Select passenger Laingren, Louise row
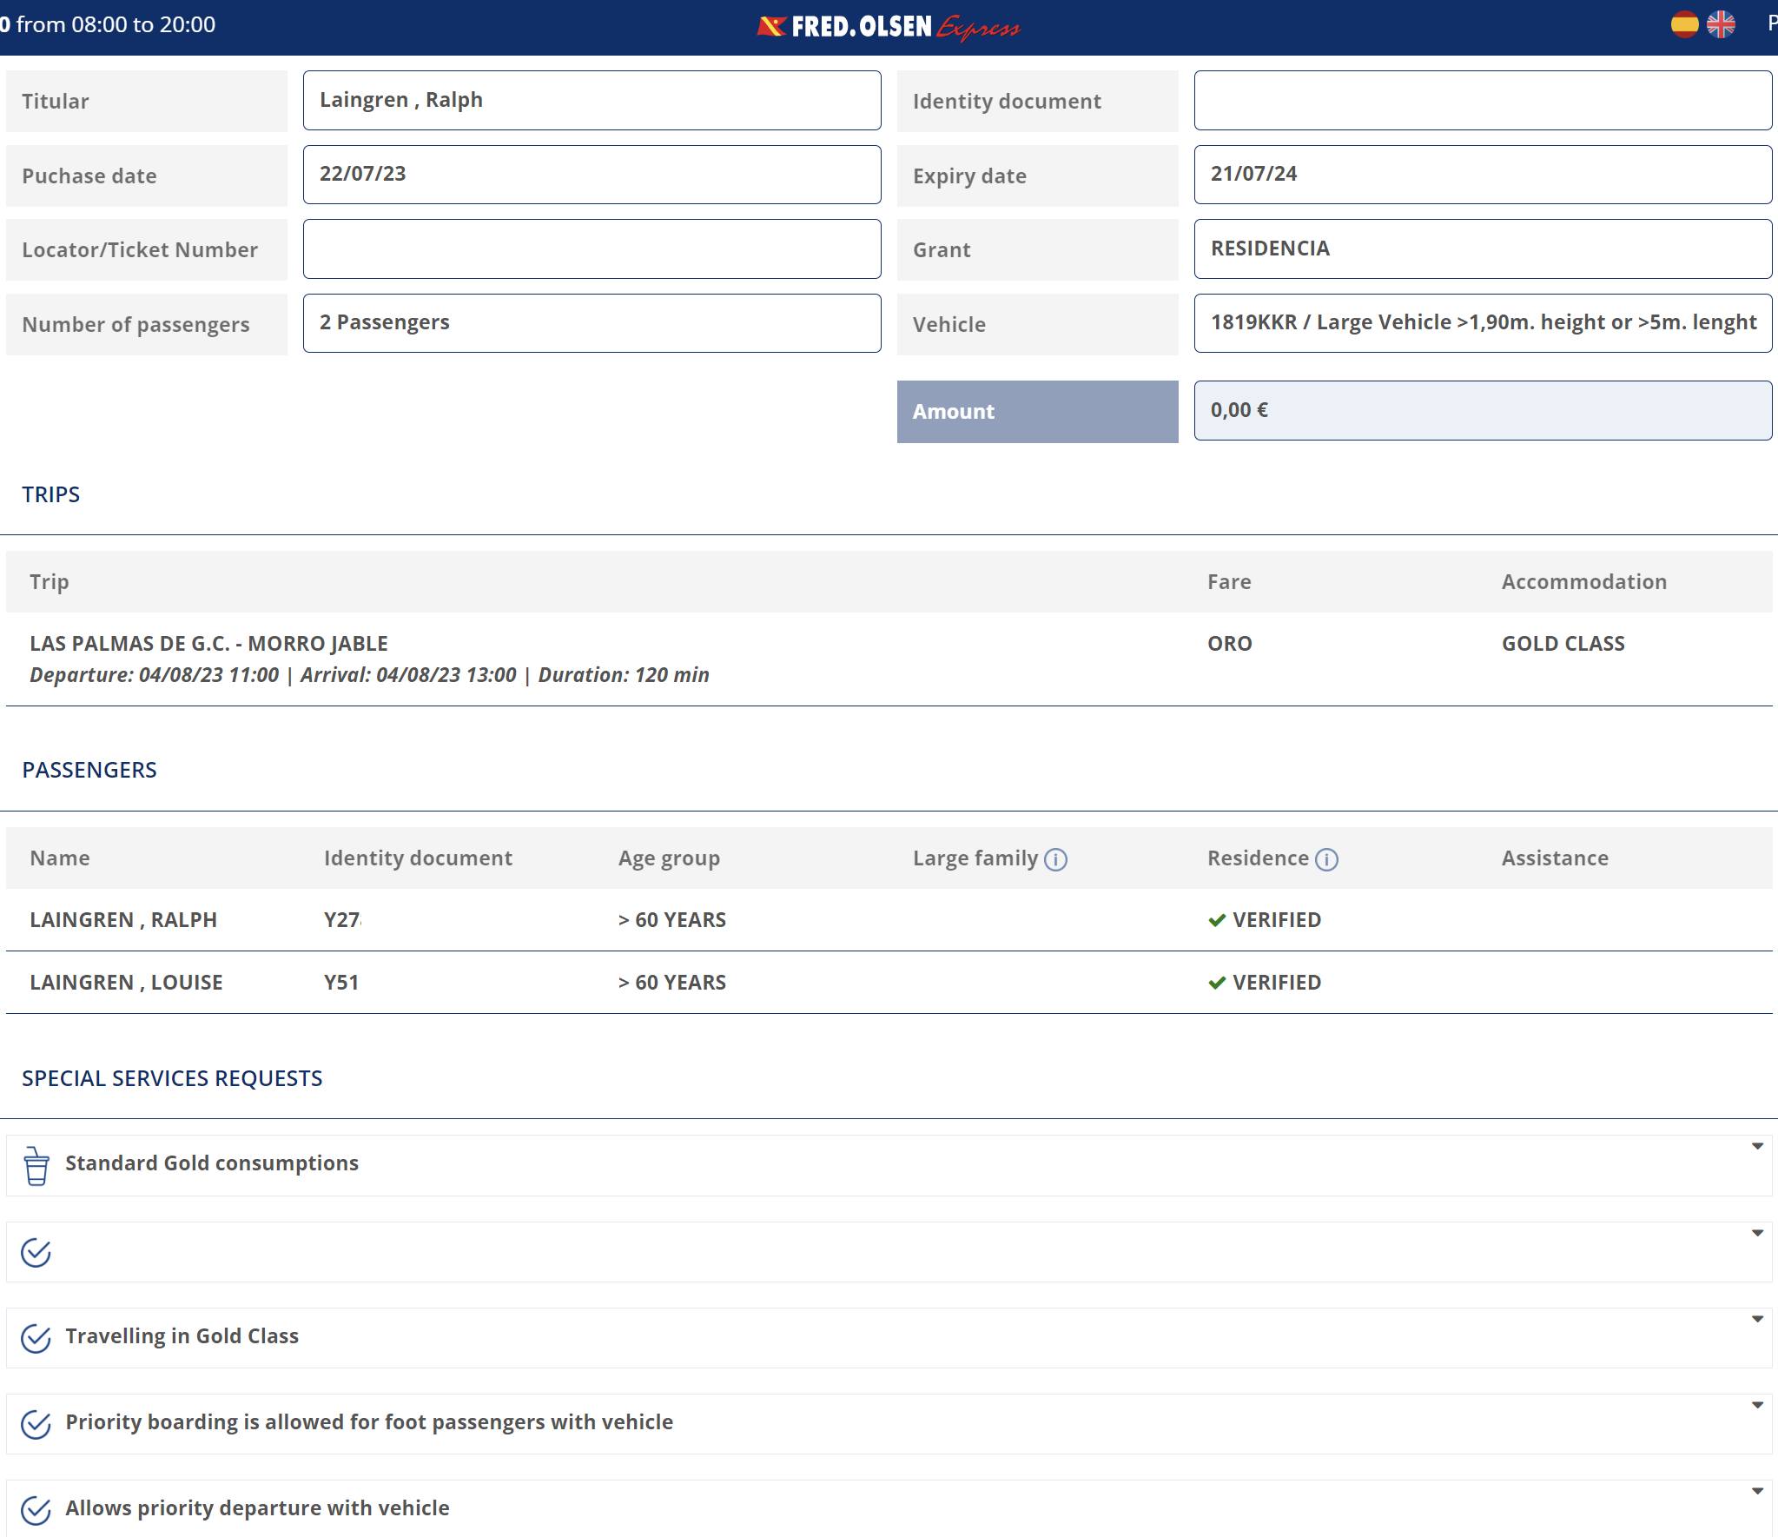The width and height of the screenshot is (1778, 1537). point(126,983)
